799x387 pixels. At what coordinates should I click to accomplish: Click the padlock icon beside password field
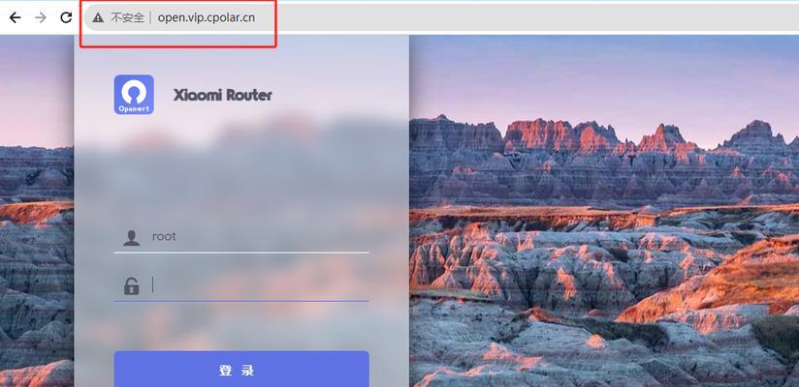132,285
